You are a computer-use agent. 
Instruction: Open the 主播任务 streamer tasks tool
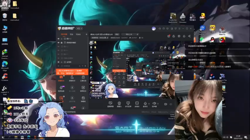click(83, 79)
